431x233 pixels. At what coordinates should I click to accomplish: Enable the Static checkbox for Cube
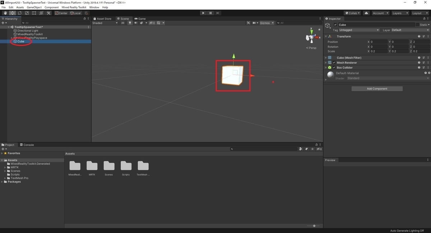(x=417, y=25)
